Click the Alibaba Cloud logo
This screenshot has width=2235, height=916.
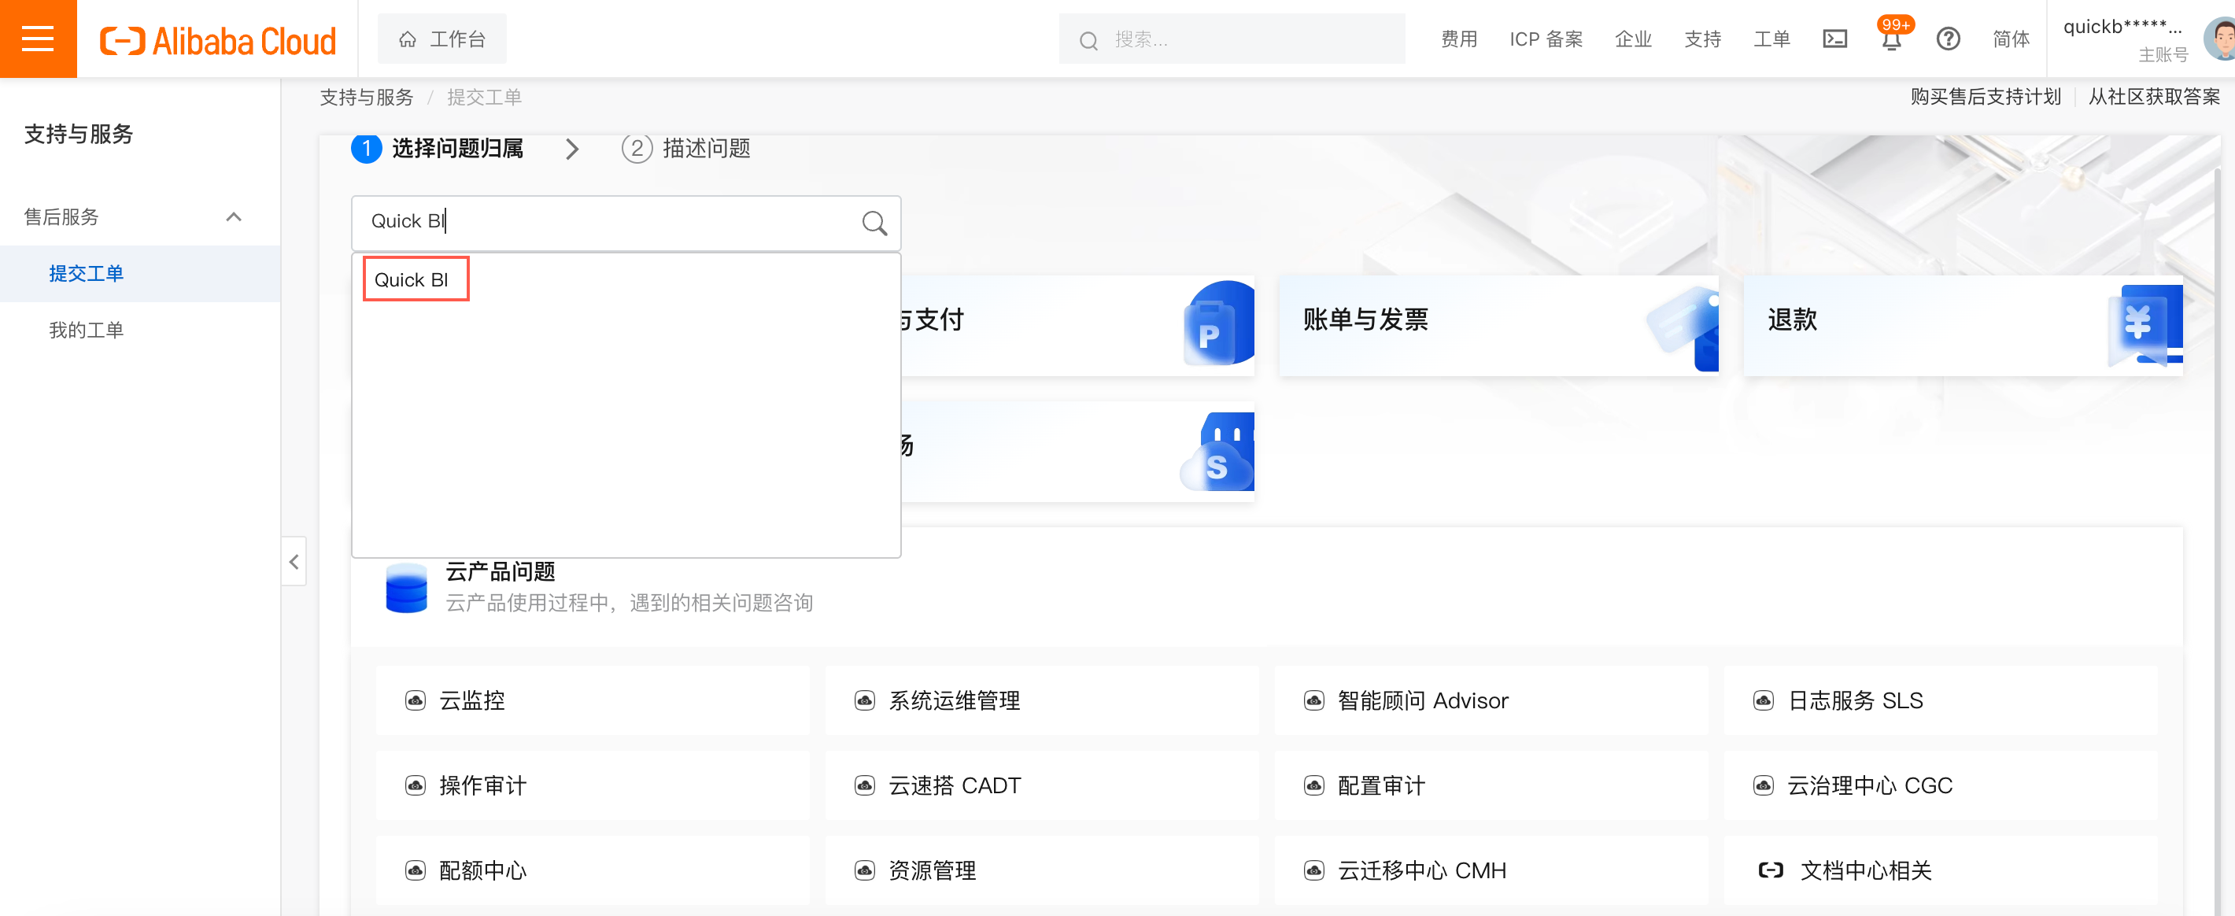click(x=218, y=41)
